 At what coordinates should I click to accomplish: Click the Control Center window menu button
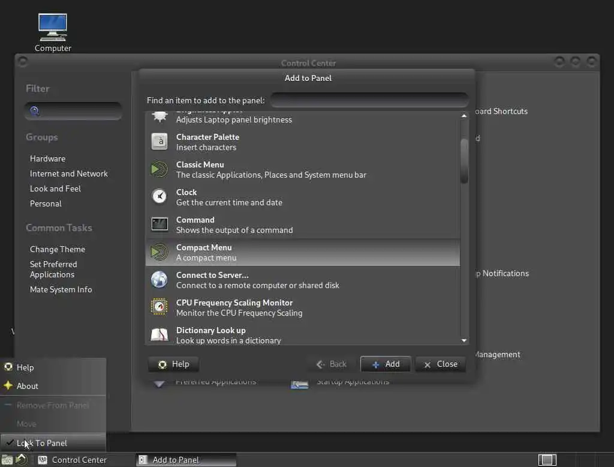coord(22,62)
